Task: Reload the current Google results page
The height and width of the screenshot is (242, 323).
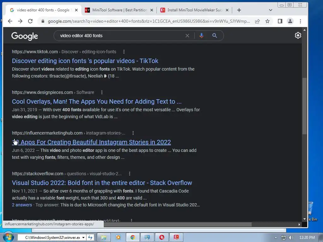Action: (30, 21)
